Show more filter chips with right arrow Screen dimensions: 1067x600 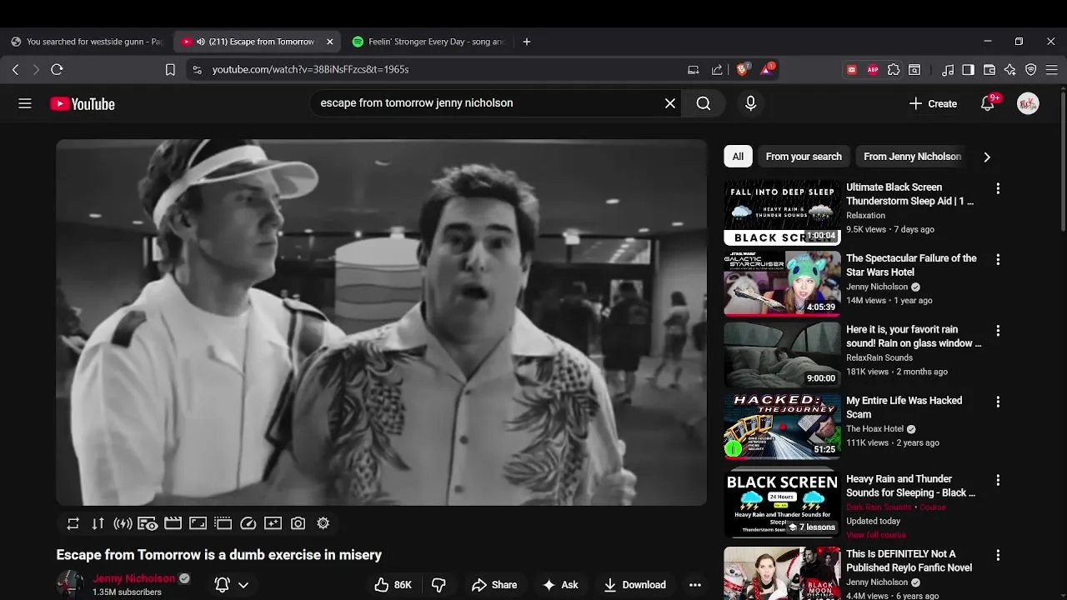coord(987,157)
